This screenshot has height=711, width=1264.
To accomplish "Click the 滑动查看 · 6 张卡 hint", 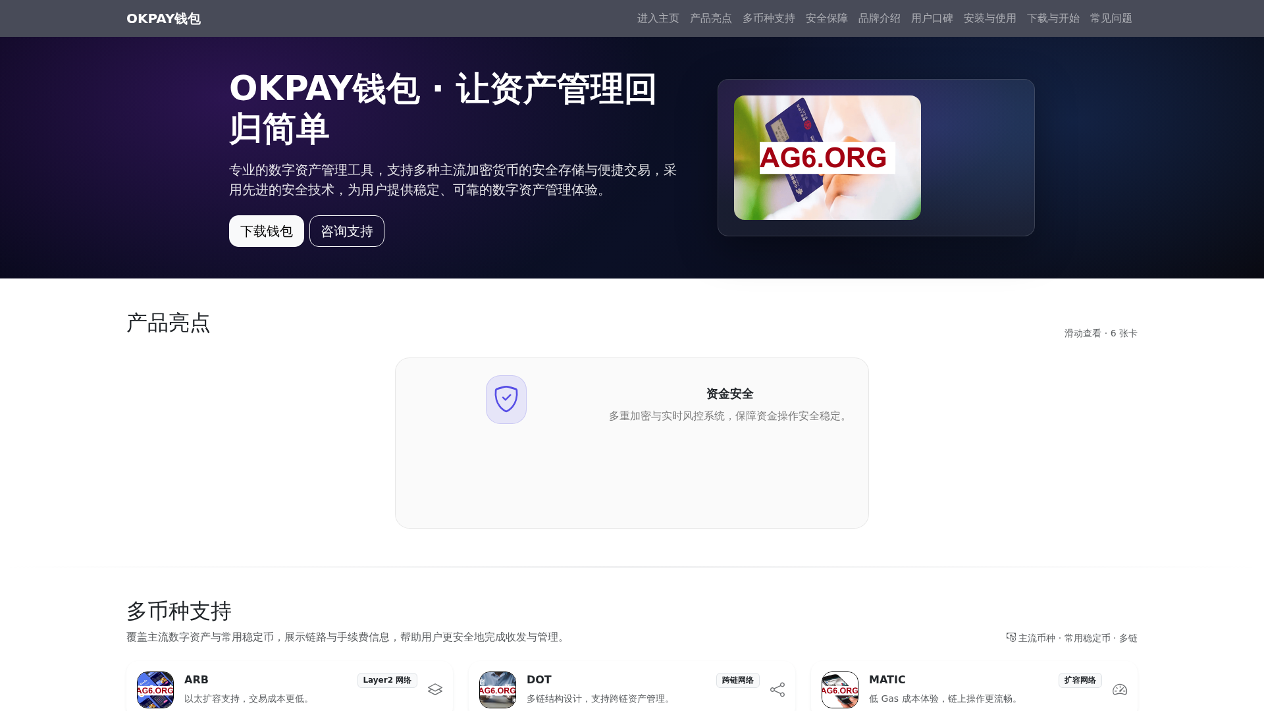I will (1101, 333).
